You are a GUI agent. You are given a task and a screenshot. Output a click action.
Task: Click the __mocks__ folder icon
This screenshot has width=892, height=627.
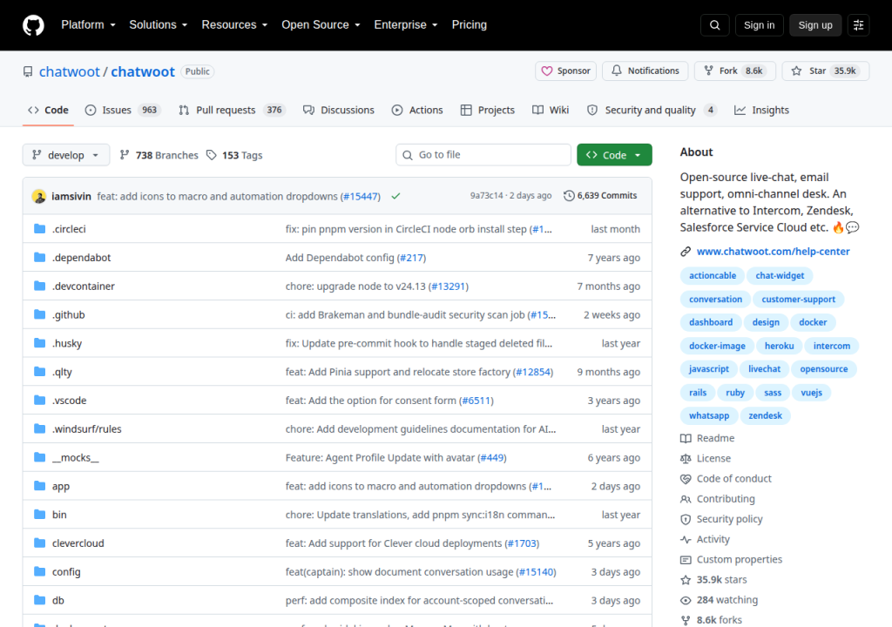click(x=39, y=457)
